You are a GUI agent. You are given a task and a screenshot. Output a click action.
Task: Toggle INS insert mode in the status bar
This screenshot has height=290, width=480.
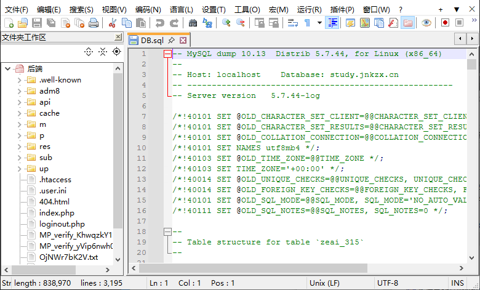457,283
